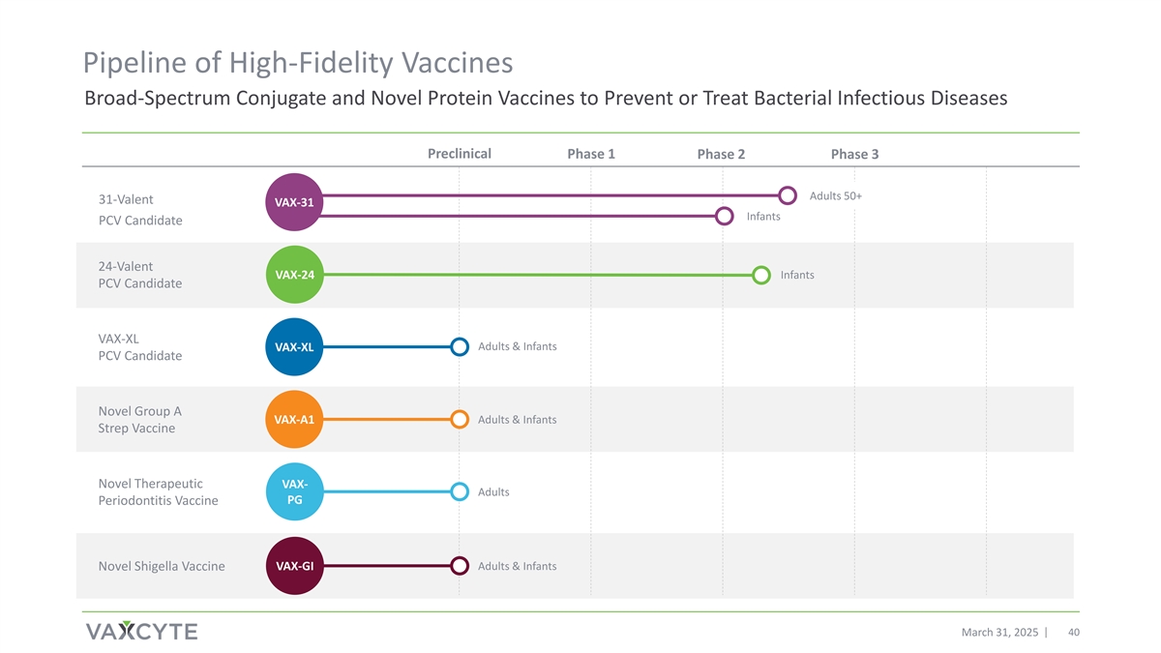Viewport: 1161px width, 653px height.
Task: Select the Phase 1 column header
Action: (x=591, y=155)
